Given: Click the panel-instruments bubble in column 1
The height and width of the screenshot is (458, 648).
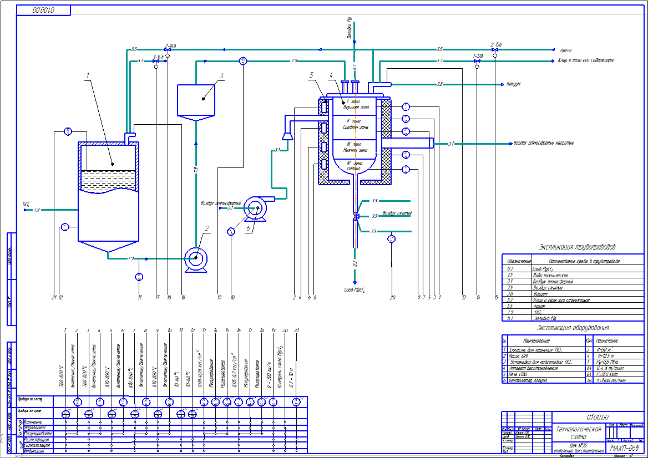Looking at the screenshot, I should click(65, 414).
